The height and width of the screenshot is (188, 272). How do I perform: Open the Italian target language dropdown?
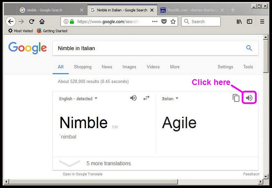pos(170,99)
